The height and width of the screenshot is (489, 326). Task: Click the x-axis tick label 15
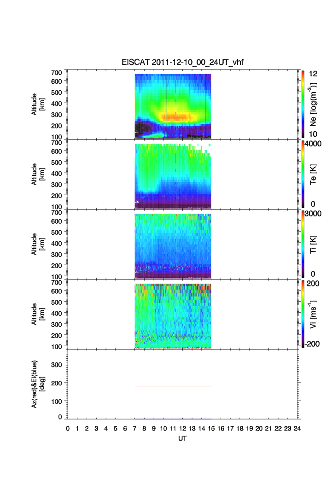(x=211, y=429)
